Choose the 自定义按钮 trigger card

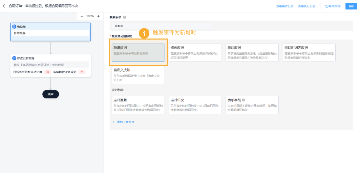click(x=138, y=75)
